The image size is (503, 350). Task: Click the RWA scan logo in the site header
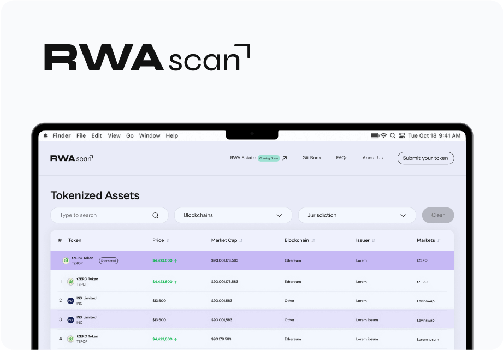point(72,158)
